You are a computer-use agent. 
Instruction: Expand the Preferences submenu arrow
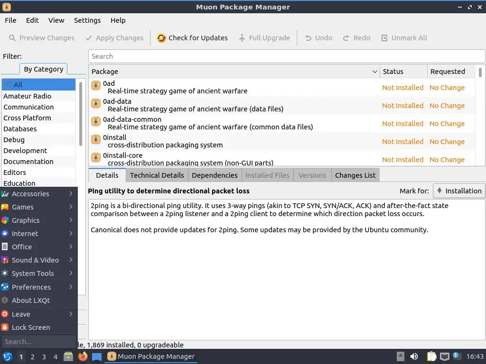pos(71,287)
